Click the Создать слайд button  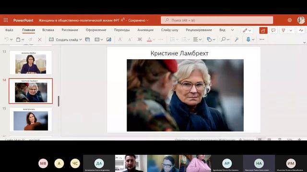click(x=63, y=40)
